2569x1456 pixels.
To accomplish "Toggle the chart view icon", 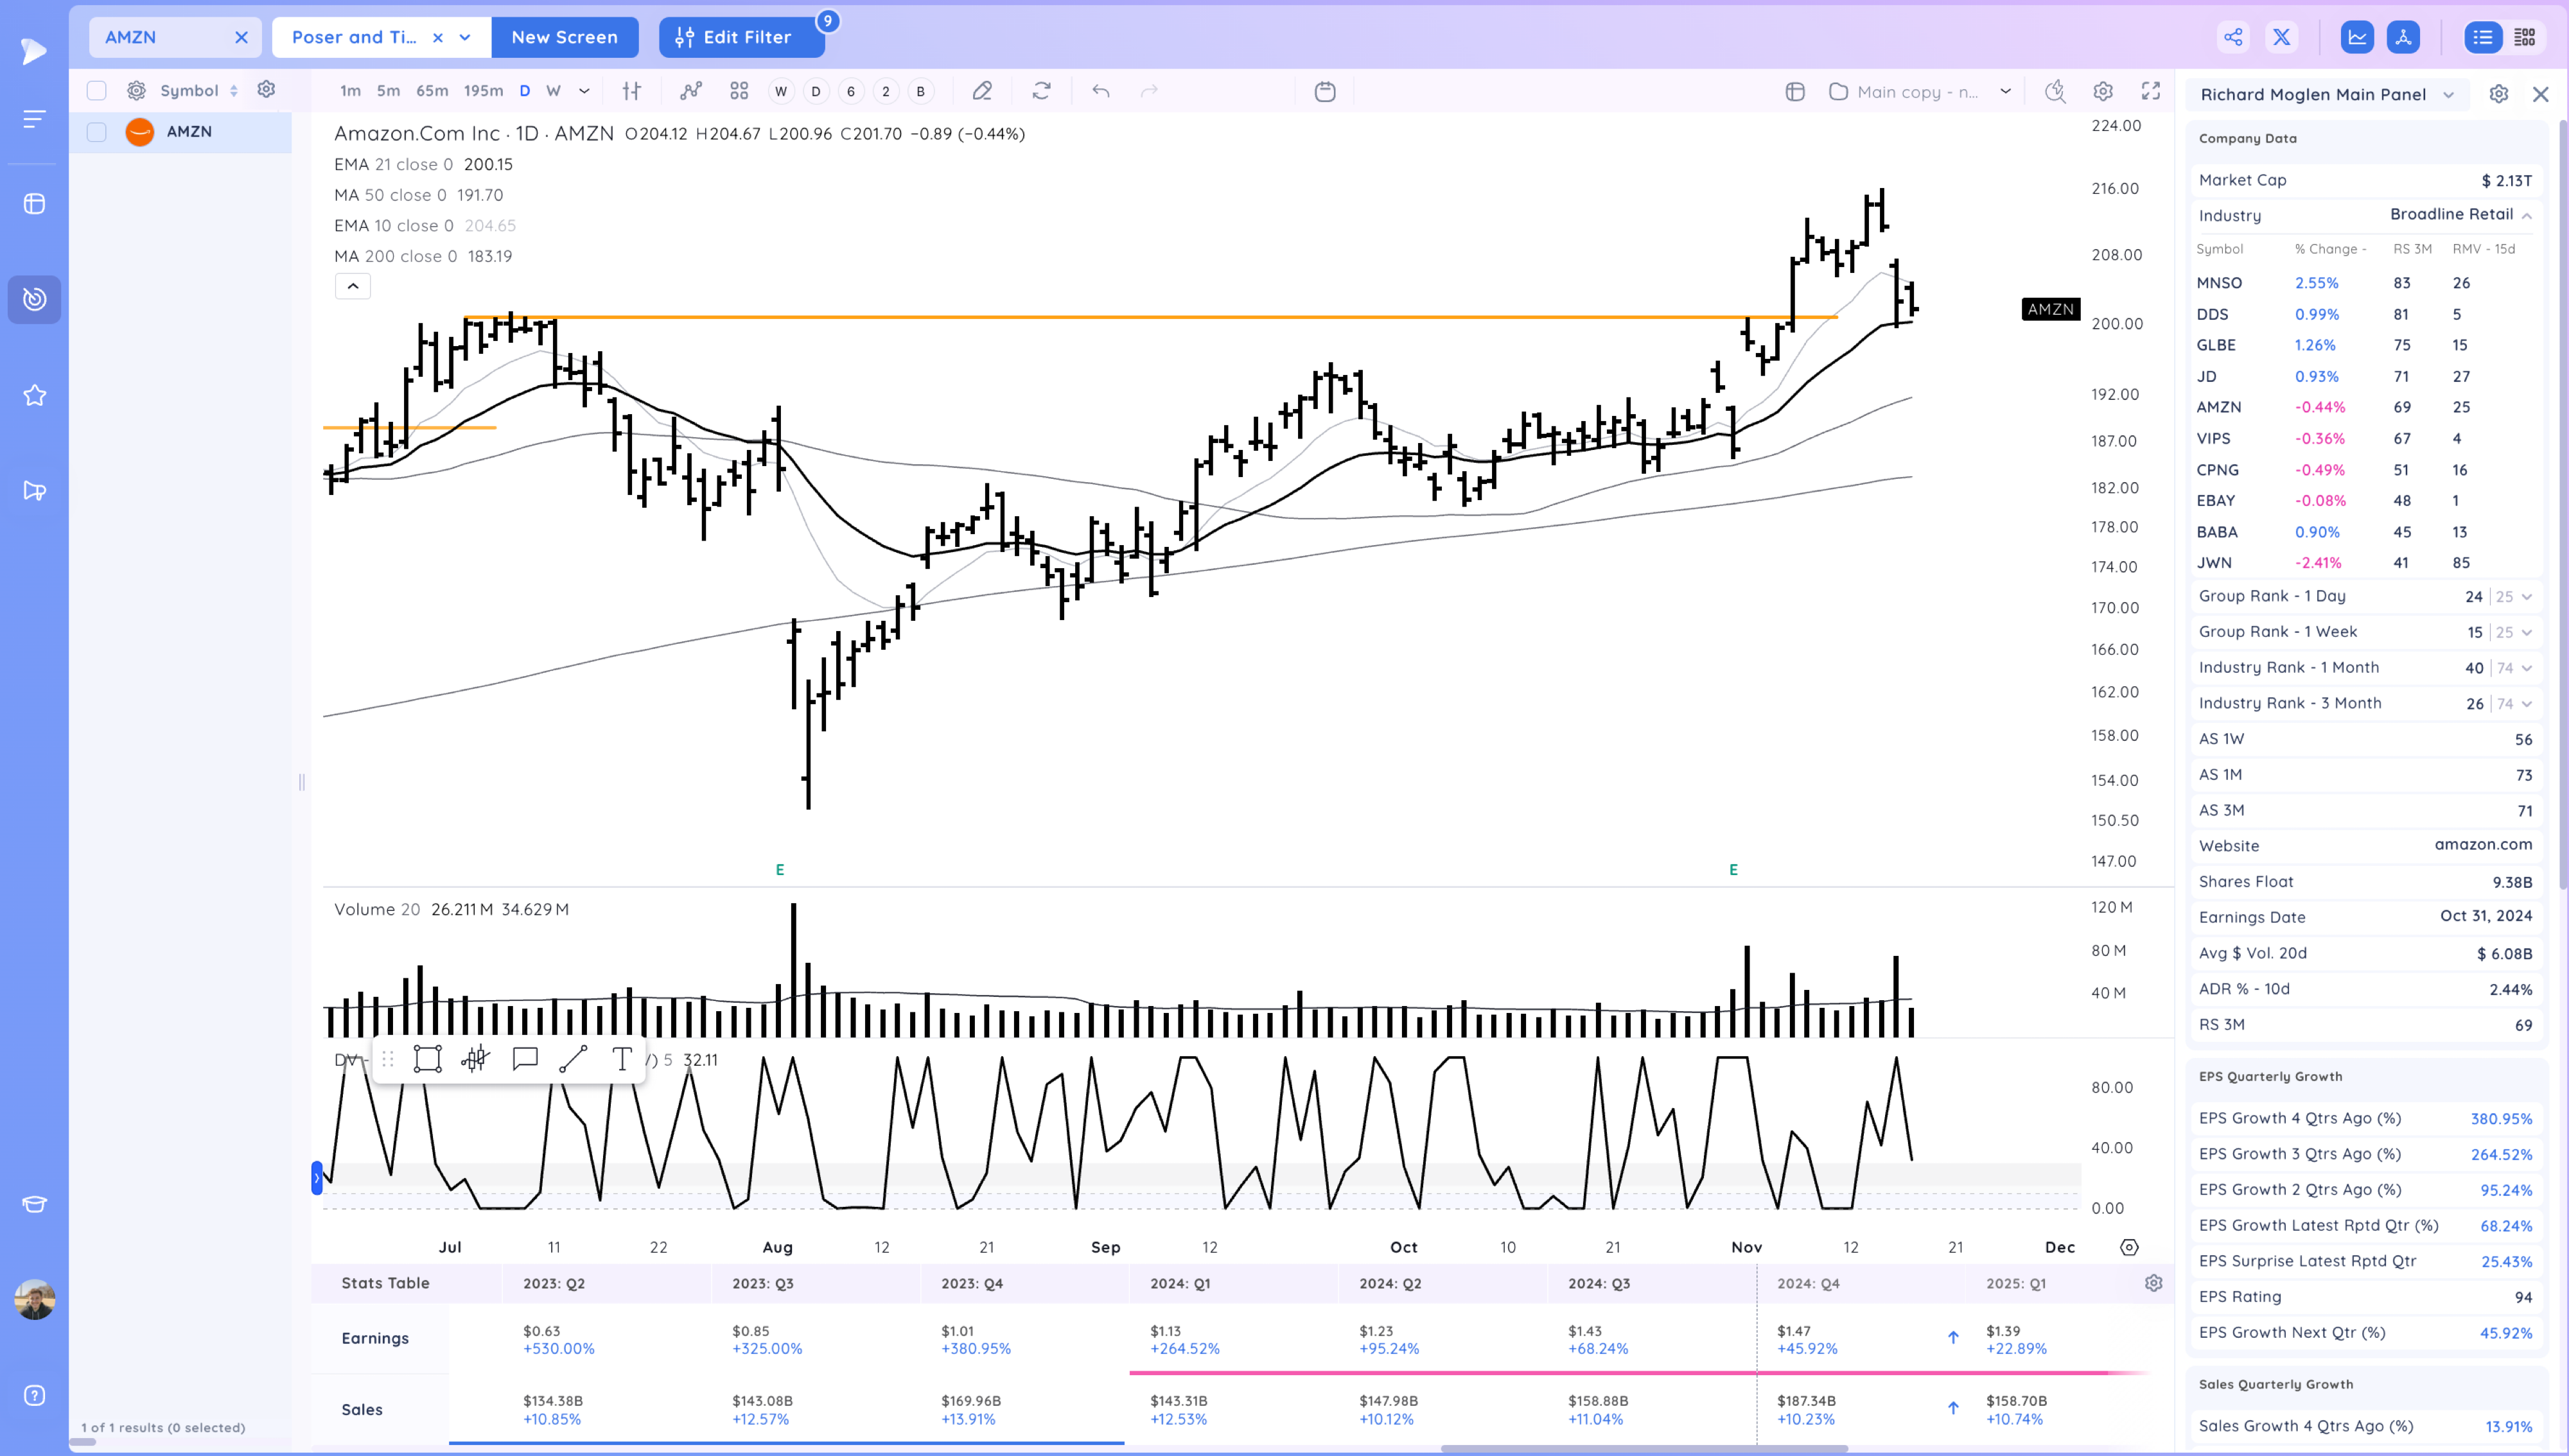I will (x=2358, y=37).
